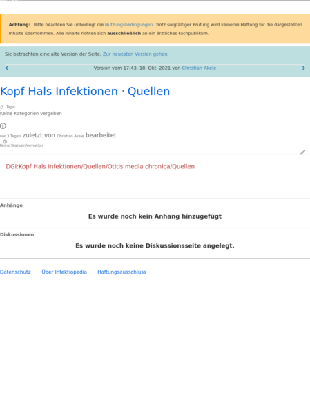The height and width of the screenshot is (413, 310).
Task: Click 'Version vom 17:43, 18. Okt. 2021' text
Action: (132, 68)
